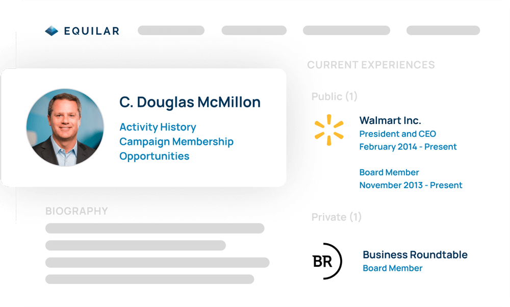The image size is (510, 307).
Task: Click Board Member under Business Roundtable
Action: click(393, 268)
